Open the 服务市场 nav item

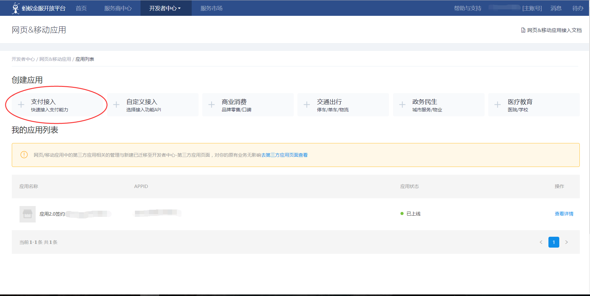click(212, 8)
